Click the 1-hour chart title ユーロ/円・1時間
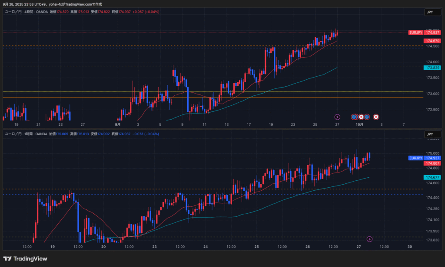This screenshot has height=267, width=445. [20, 134]
